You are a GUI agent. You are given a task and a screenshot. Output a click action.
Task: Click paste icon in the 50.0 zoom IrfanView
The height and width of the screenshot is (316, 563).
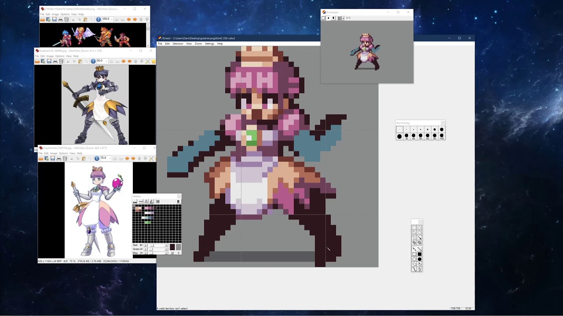click(80, 61)
